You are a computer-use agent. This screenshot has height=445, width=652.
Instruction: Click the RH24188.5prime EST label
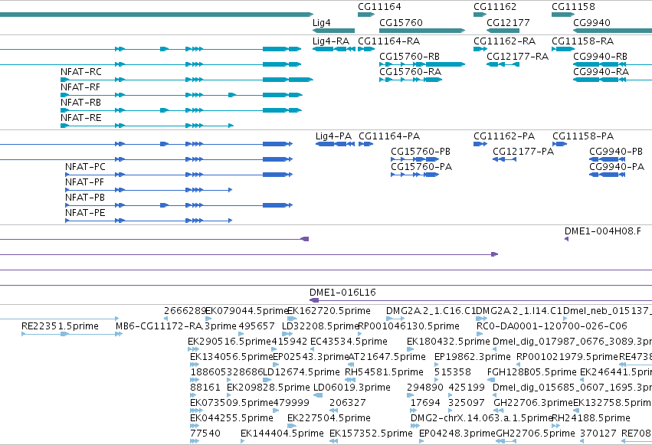click(591, 418)
